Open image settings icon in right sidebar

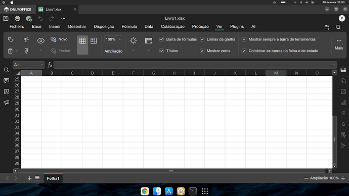click(343, 91)
